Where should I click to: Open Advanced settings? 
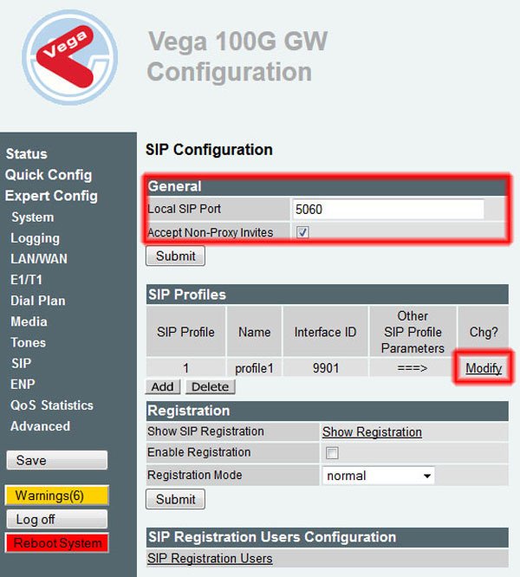coord(40,426)
